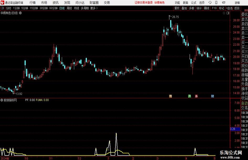This screenshot has height=160, width=248.
Task: Open the 行情 menu
Action: click(33, 3)
